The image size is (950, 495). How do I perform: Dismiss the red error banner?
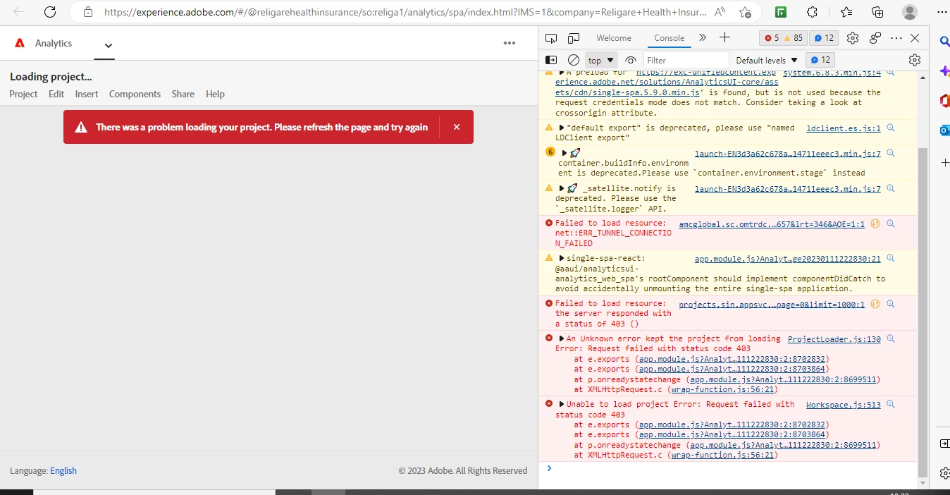point(457,127)
